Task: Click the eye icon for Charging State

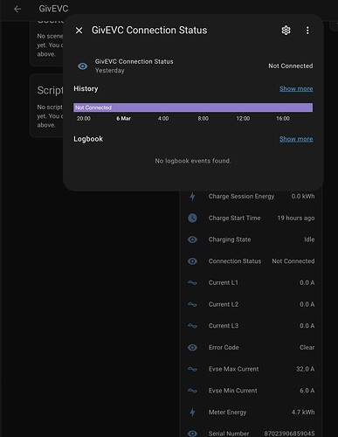Action: coord(192,239)
